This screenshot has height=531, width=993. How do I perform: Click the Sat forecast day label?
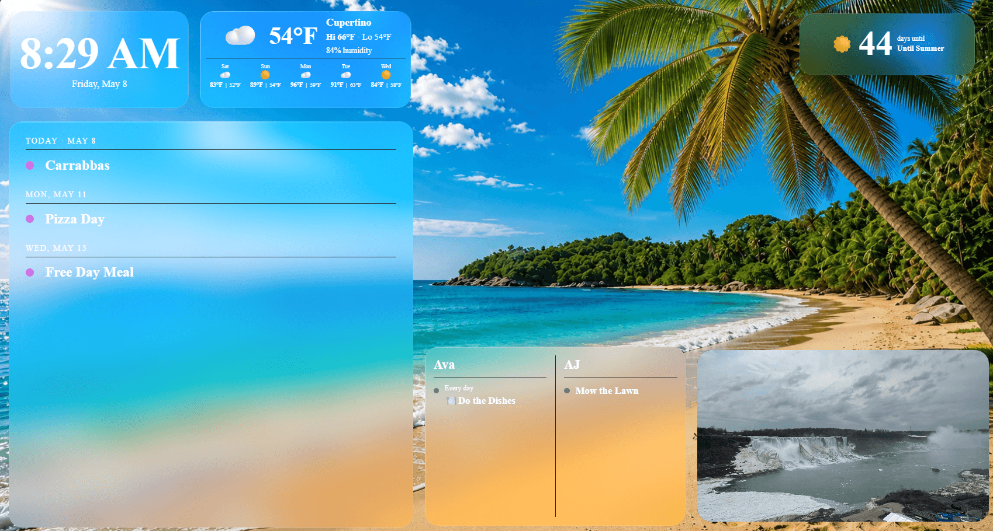coord(225,67)
